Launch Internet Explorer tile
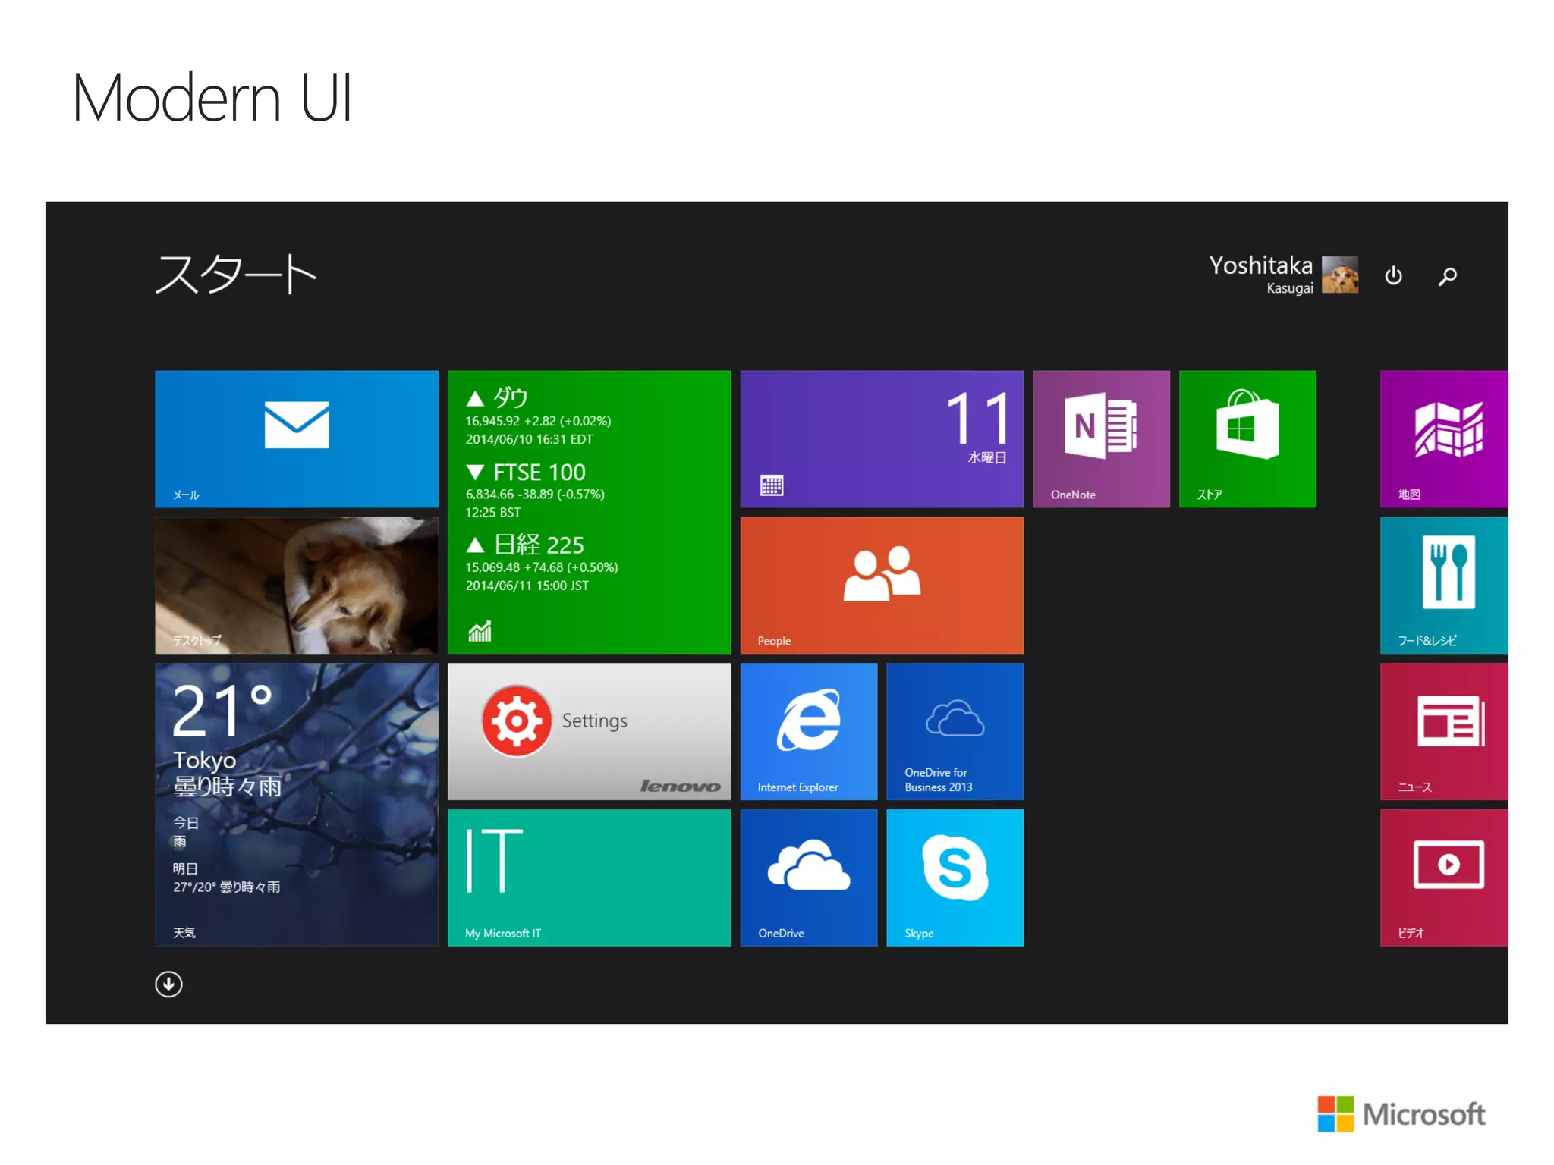 [809, 731]
